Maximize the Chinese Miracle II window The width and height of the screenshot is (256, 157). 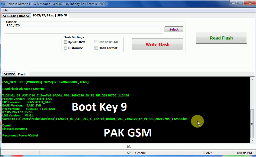(x=240, y=3)
